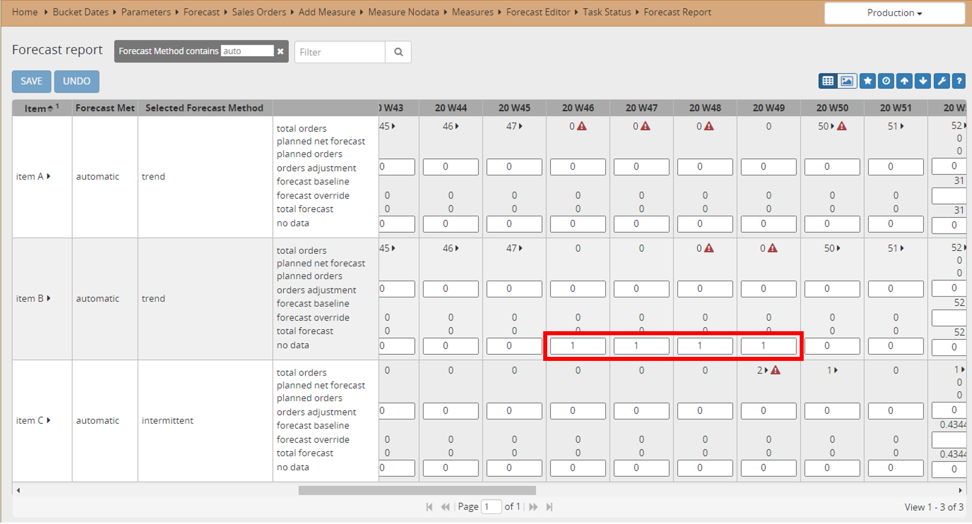The height and width of the screenshot is (524, 972).
Task: Click the filter search magnifier button
Action: [x=398, y=52]
